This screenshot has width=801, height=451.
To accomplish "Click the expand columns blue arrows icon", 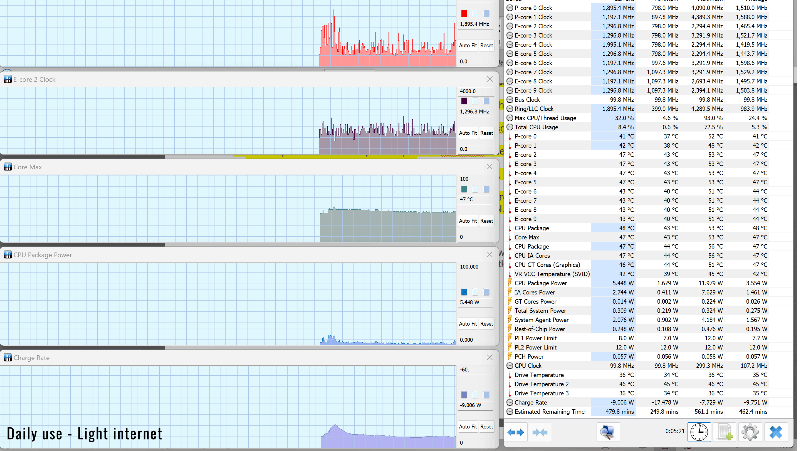I will pyautogui.click(x=515, y=432).
